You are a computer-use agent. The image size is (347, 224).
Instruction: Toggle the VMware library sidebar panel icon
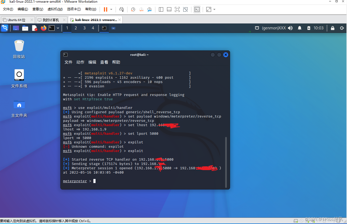coord(161,9)
